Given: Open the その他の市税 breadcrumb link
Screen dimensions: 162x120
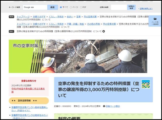Looking at the screenshot, I should (x=93, y=24).
